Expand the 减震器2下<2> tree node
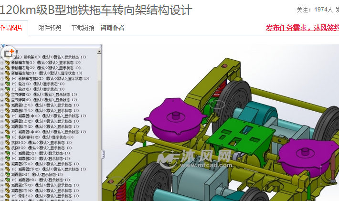339x201 pixels. 2,169
